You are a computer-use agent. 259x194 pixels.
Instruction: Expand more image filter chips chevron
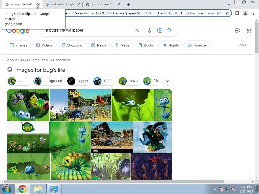point(167,81)
